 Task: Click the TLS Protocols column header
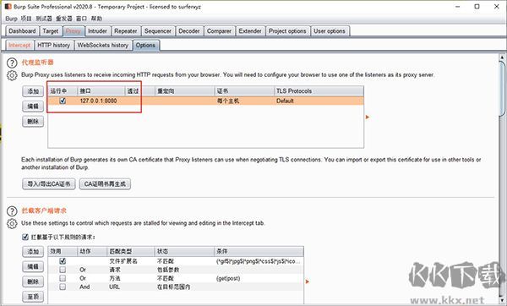(319, 91)
